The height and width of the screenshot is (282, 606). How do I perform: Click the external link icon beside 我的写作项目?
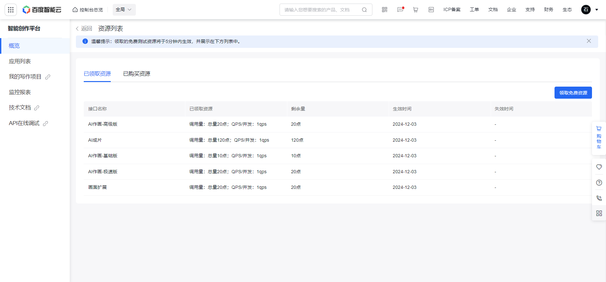(x=48, y=77)
